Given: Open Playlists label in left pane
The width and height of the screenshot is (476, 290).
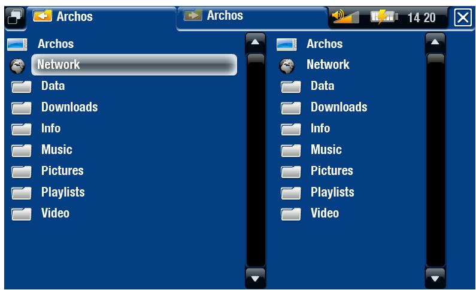Looking at the screenshot, I should 63,192.
